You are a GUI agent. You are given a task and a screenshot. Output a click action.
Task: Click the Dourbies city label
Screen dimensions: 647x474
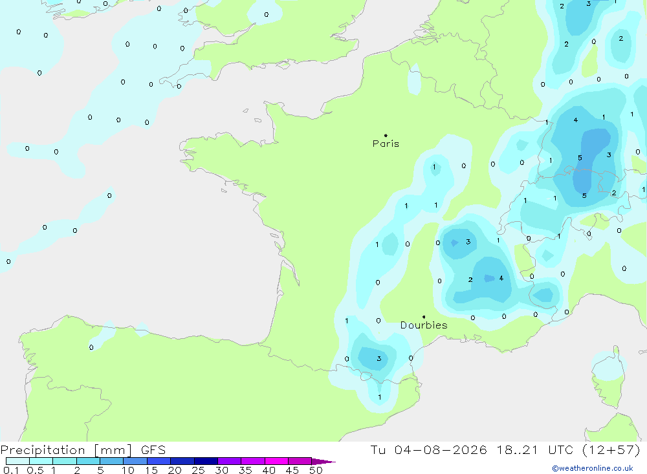424,325
